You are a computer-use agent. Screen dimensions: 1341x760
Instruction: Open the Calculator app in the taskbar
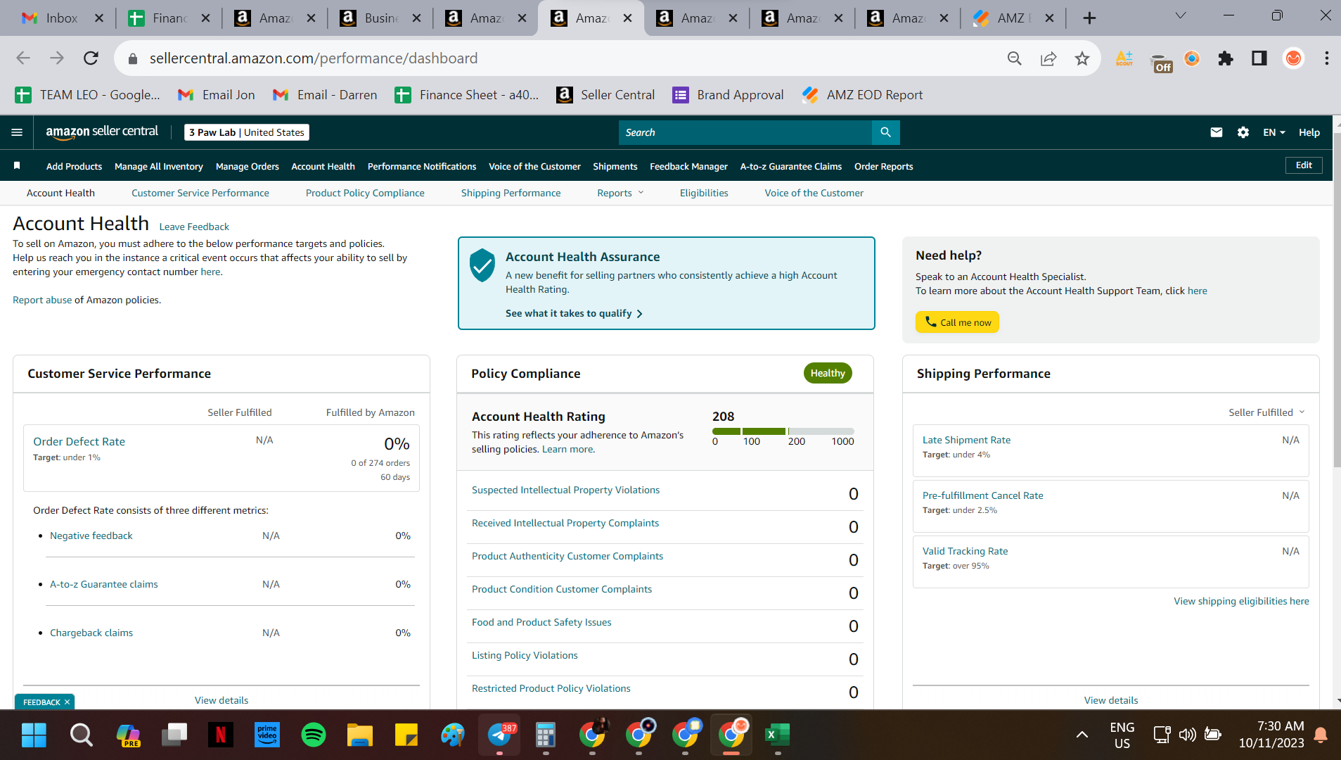click(x=546, y=735)
